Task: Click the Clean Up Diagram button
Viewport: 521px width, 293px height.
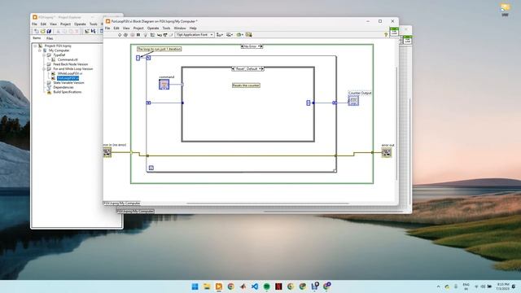Action: (248, 34)
